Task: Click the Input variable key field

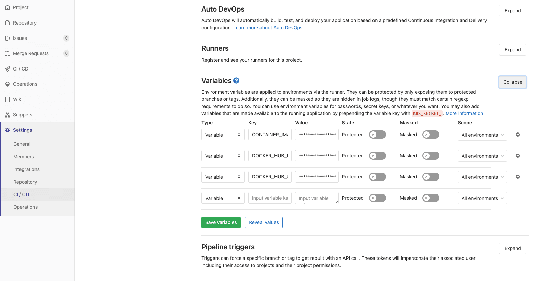Action: click(270, 198)
